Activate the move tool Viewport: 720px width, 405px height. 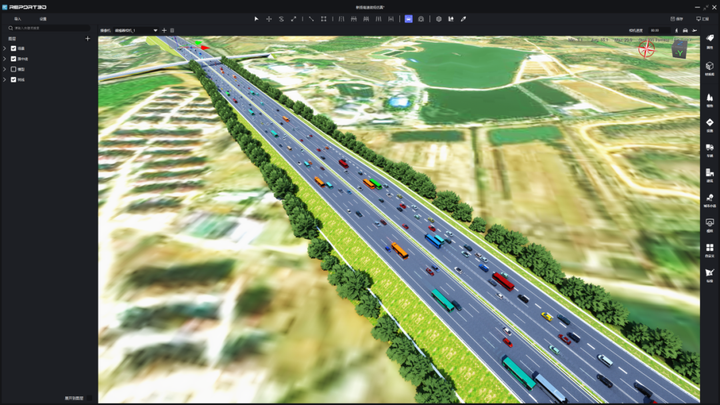pyautogui.click(x=269, y=19)
